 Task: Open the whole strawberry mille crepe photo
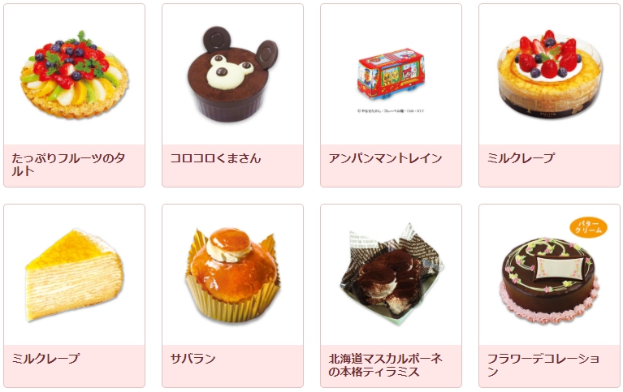click(x=550, y=74)
